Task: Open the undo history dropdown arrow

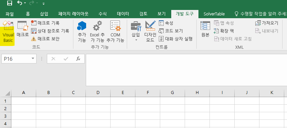Action: (x=25, y=3)
